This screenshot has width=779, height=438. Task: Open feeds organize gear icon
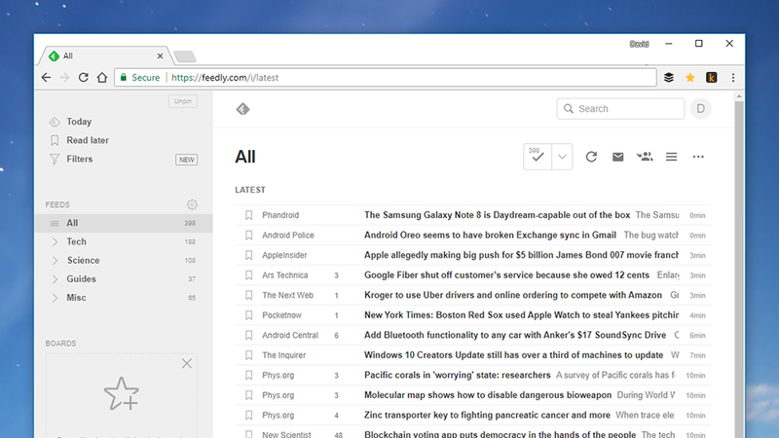coord(192,204)
